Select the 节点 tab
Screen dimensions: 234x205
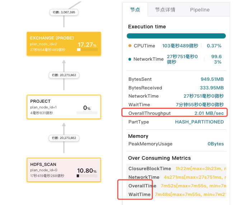pos(135,10)
